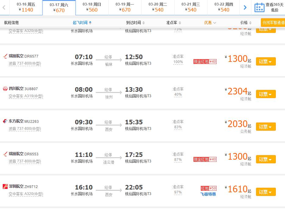Click the 红包¥50 badge for ZH9712
This screenshot has width=285, height=213.
coord(208,188)
